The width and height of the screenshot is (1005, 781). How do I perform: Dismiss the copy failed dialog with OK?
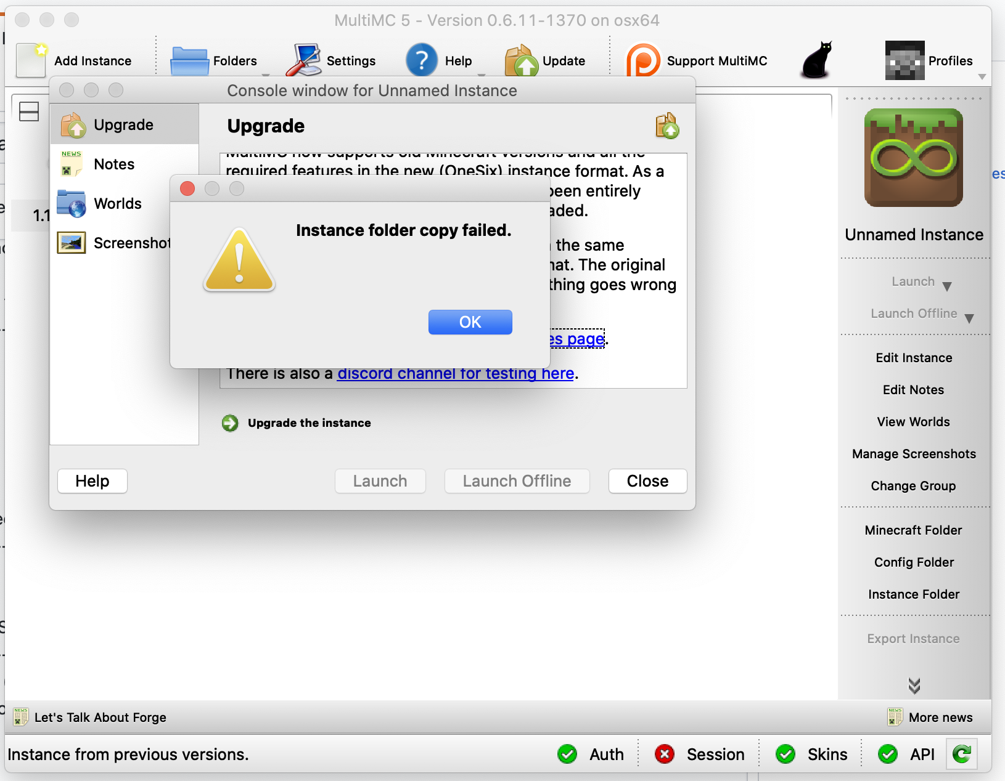(470, 322)
